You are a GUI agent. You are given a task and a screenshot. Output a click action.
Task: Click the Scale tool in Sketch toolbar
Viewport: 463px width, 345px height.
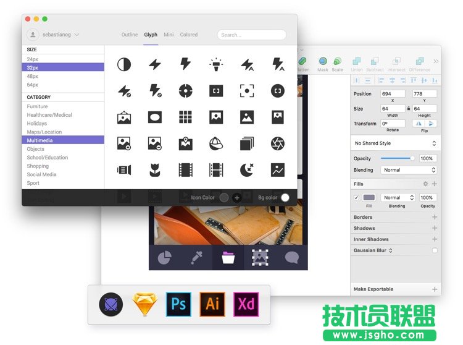[337, 64]
